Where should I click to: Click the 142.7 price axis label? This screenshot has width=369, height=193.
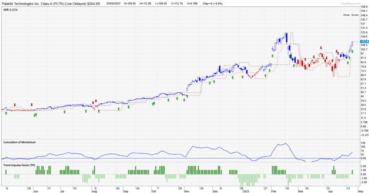364,19
